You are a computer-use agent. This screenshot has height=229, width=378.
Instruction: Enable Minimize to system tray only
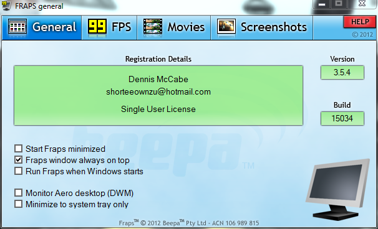coord(18,204)
